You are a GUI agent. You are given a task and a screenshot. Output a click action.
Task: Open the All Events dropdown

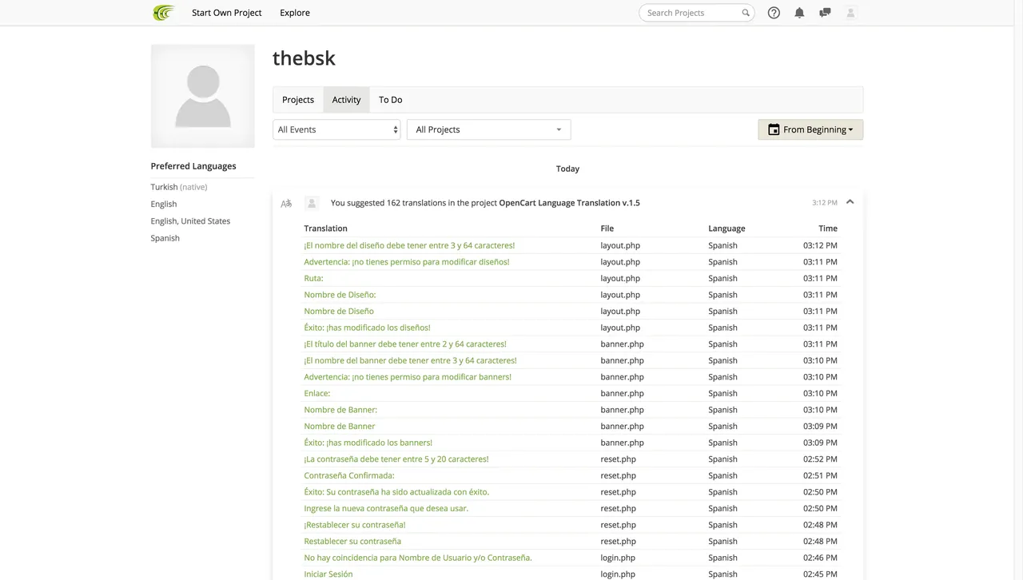click(x=336, y=129)
